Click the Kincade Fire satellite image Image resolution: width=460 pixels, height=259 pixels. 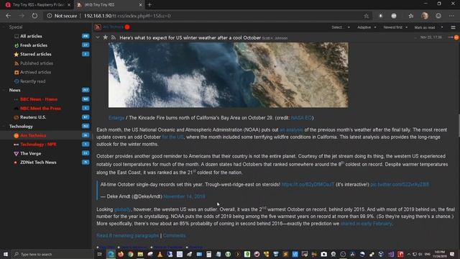tap(229, 75)
